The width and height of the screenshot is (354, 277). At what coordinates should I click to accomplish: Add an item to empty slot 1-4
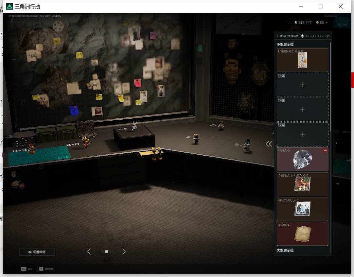tap(302, 135)
